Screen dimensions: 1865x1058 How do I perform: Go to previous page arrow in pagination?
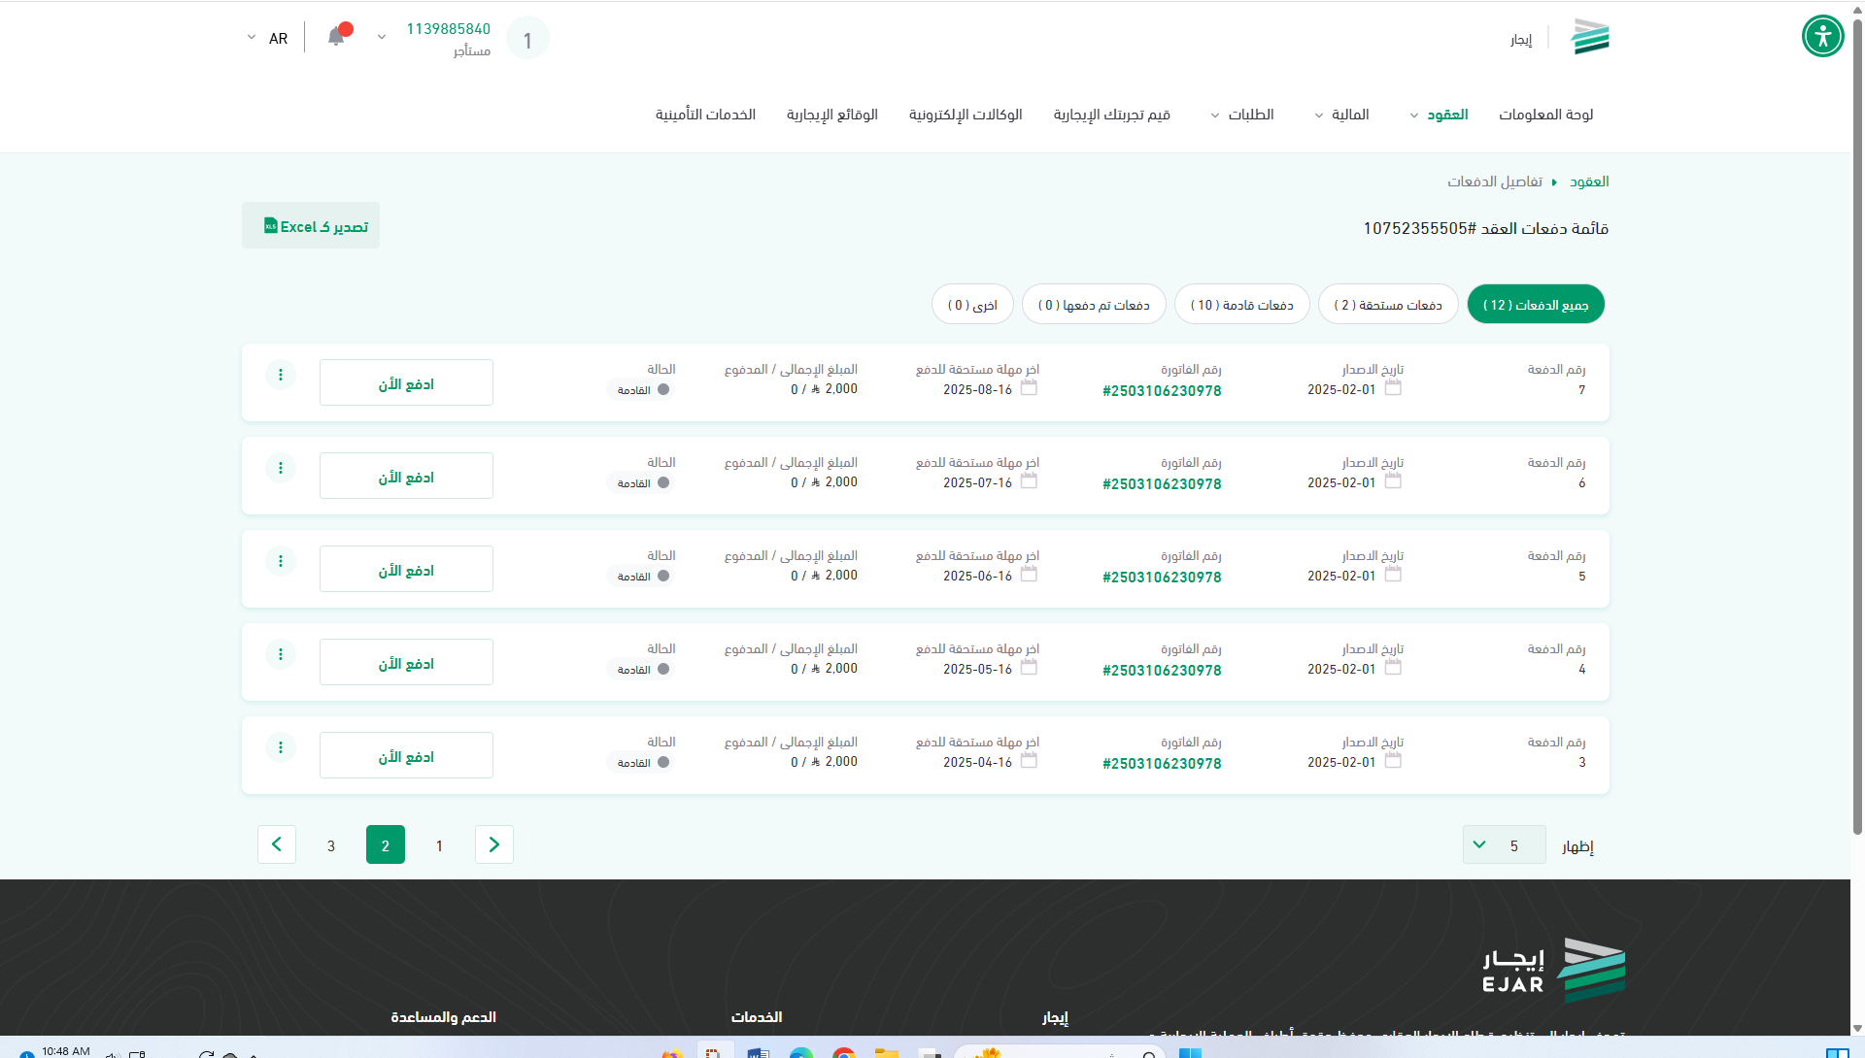point(494,844)
